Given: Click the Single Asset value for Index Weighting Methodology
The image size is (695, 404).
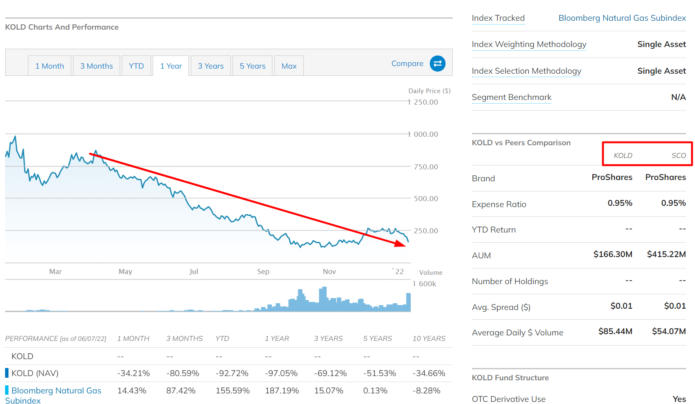Looking at the screenshot, I should tap(661, 44).
